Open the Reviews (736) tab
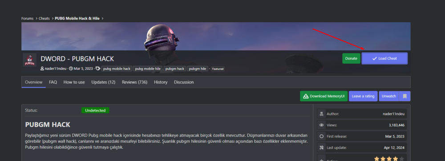The height and width of the screenshot is (161, 445). 134,82
